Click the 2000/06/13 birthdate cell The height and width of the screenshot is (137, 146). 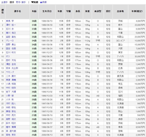click(47, 135)
